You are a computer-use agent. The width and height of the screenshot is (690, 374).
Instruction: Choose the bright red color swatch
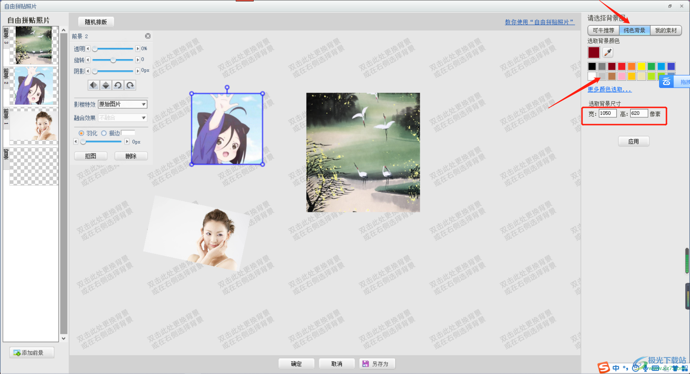(x=622, y=66)
